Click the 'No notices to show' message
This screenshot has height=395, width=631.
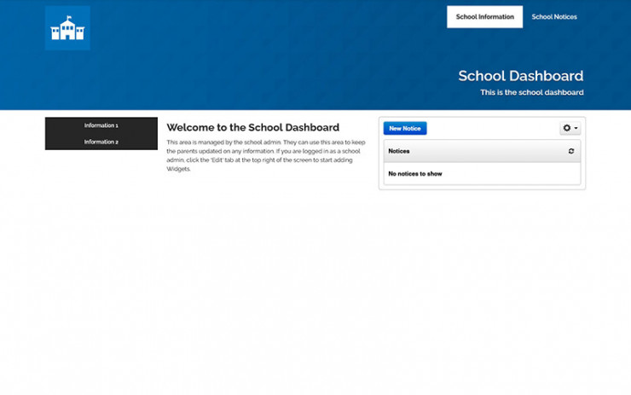tap(415, 173)
